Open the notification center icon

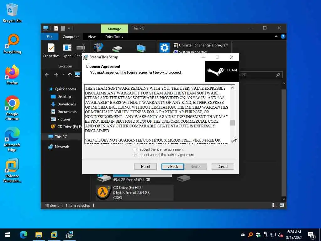click(311, 235)
